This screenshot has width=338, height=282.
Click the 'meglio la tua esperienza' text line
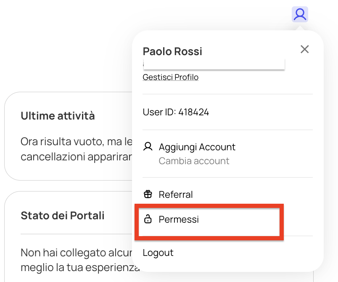(x=80, y=268)
